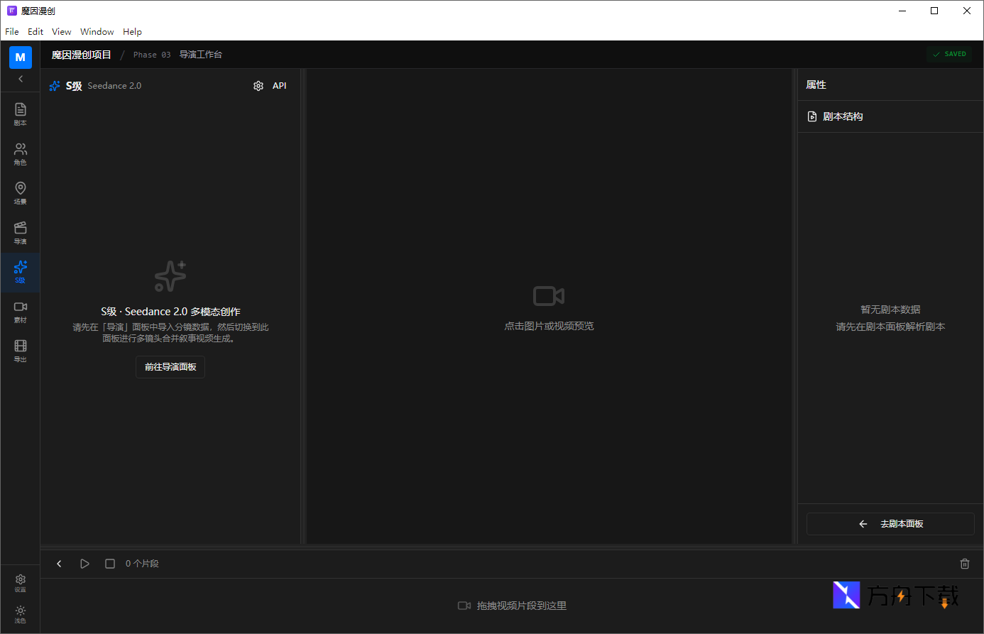Switch to the 导演 (Director) clapperboard panel
Screen dimensions: 984x634
20,232
